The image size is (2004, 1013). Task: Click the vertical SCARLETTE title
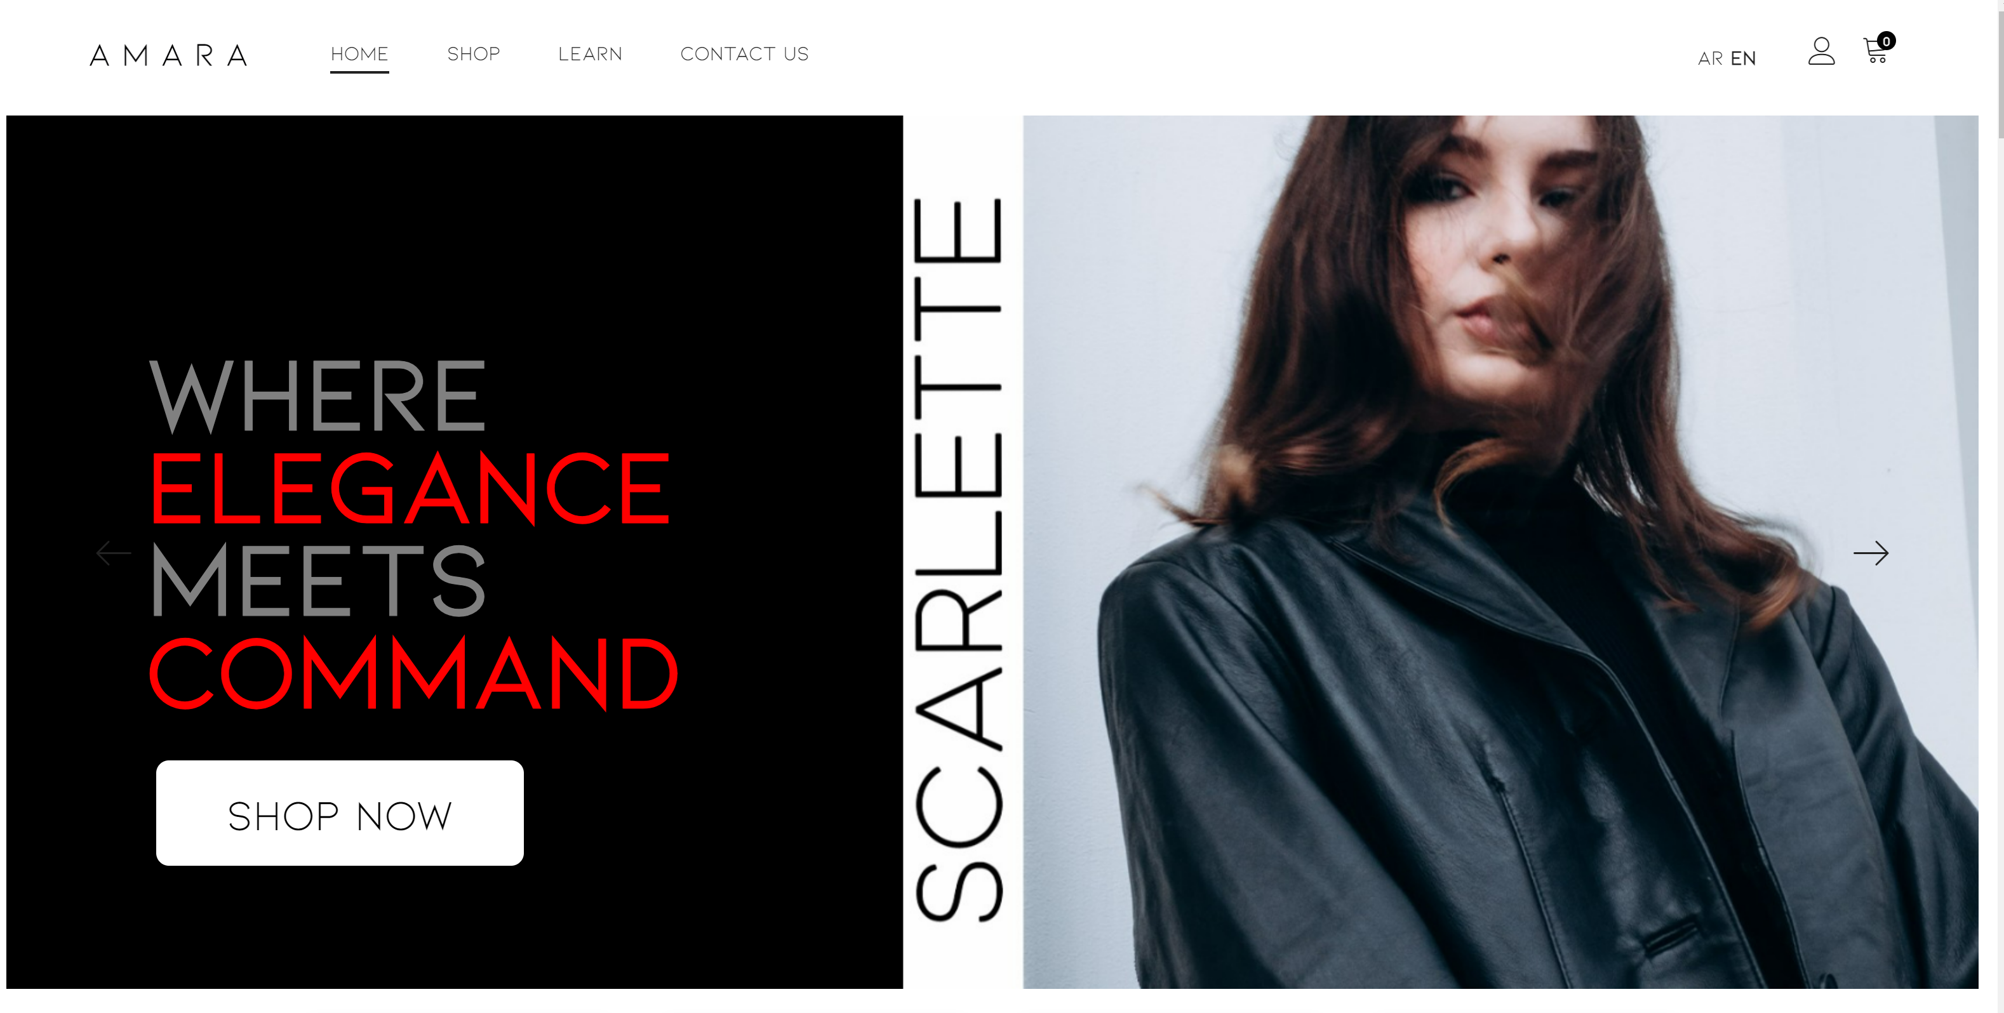click(x=959, y=560)
